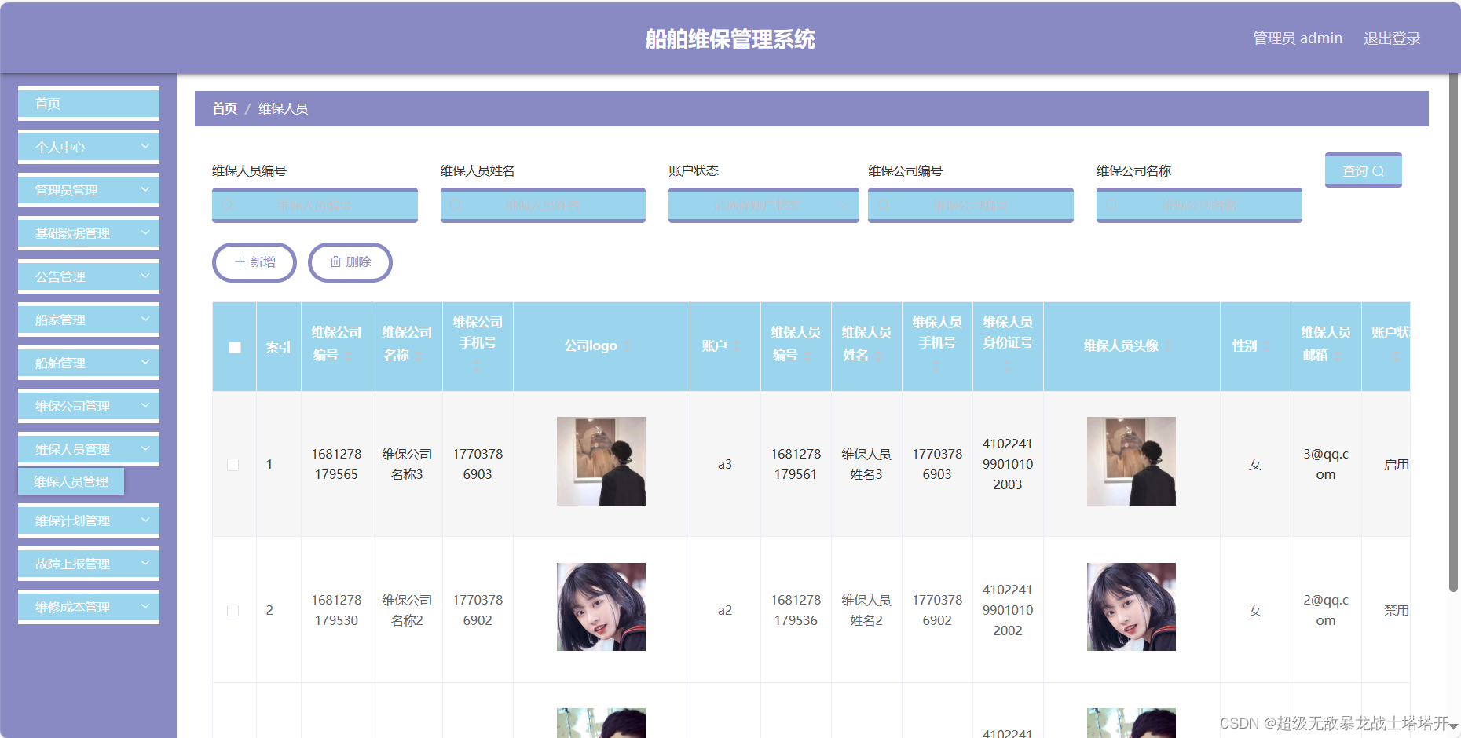The height and width of the screenshot is (738, 1461).
Task: Click email cell 2@qq.com
Action: (x=1326, y=610)
